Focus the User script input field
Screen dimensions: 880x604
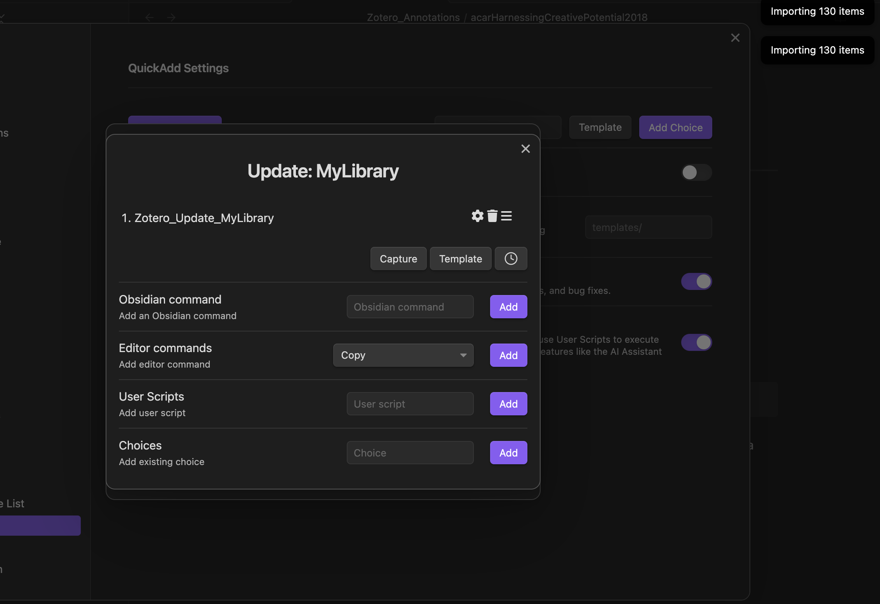(410, 404)
